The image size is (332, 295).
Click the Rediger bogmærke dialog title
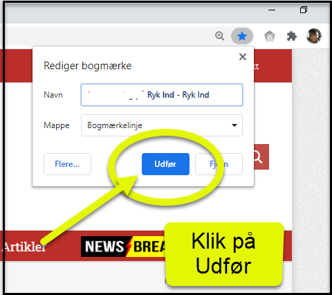[x=88, y=66]
